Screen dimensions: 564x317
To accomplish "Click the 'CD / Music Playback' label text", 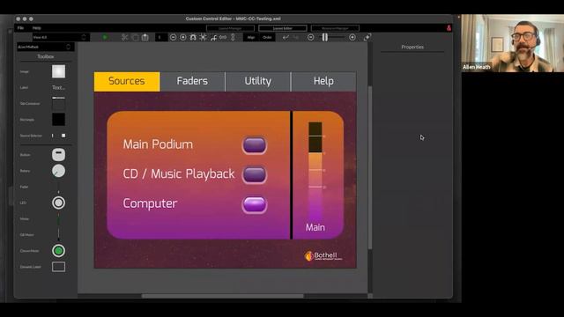I will pyautogui.click(x=179, y=174).
